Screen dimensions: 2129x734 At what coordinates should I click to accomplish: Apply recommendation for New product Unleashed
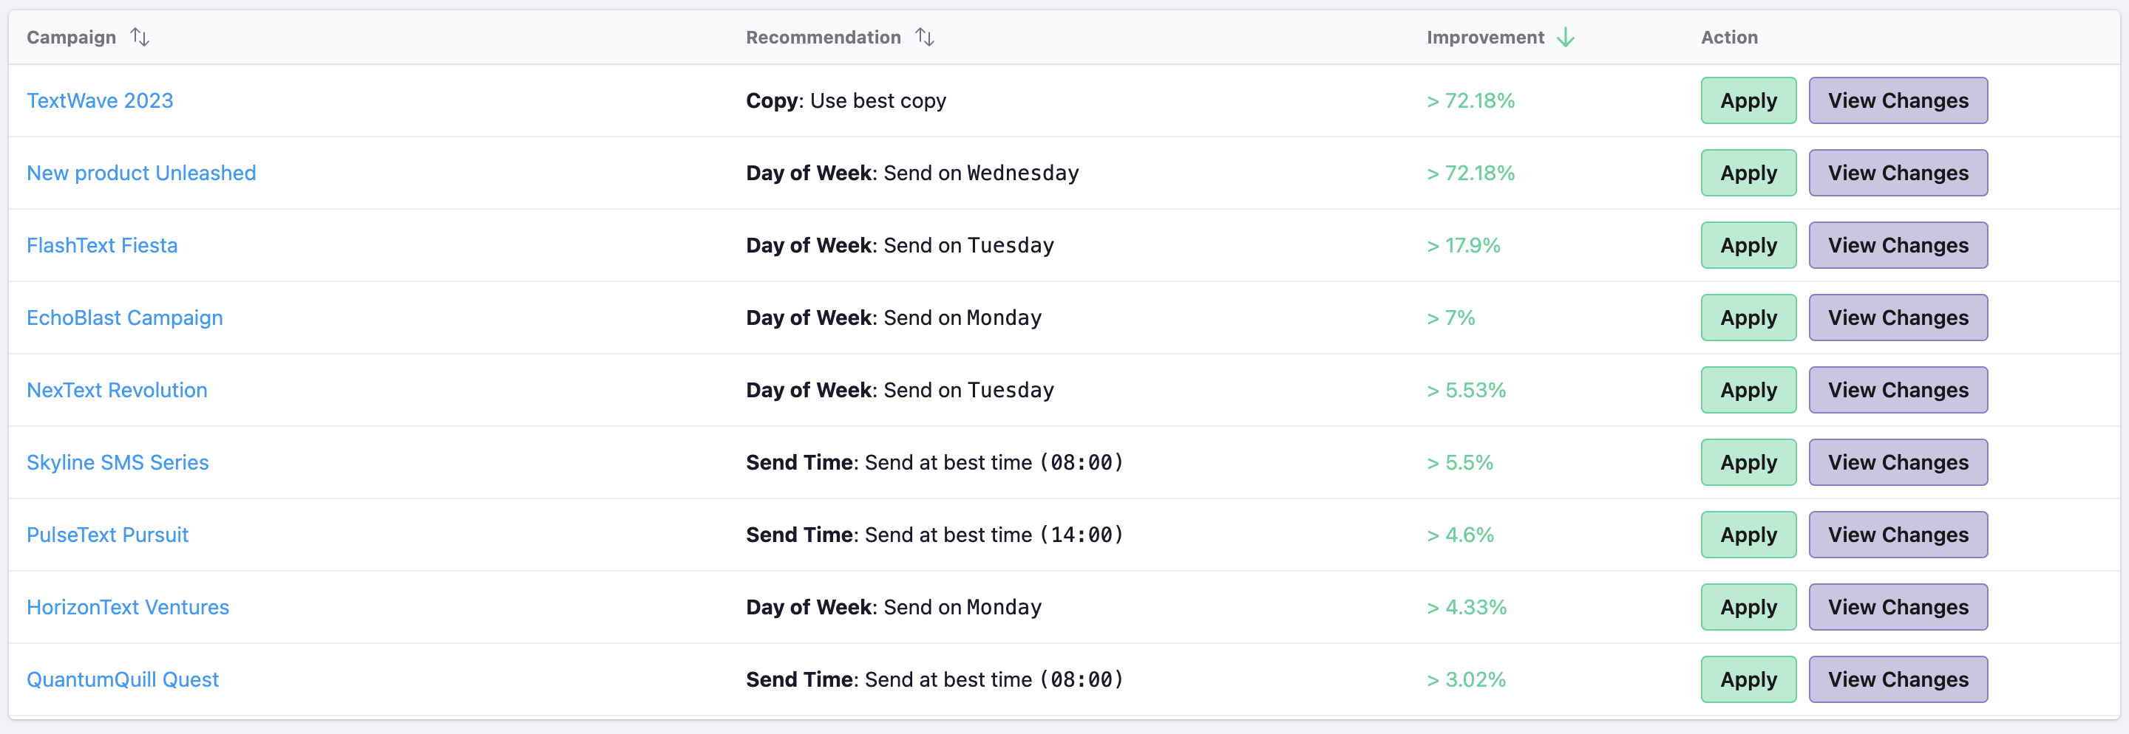(x=1748, y=174)
